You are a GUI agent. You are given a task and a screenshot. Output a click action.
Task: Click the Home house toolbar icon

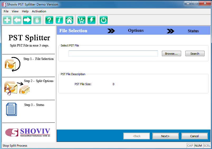69,20
